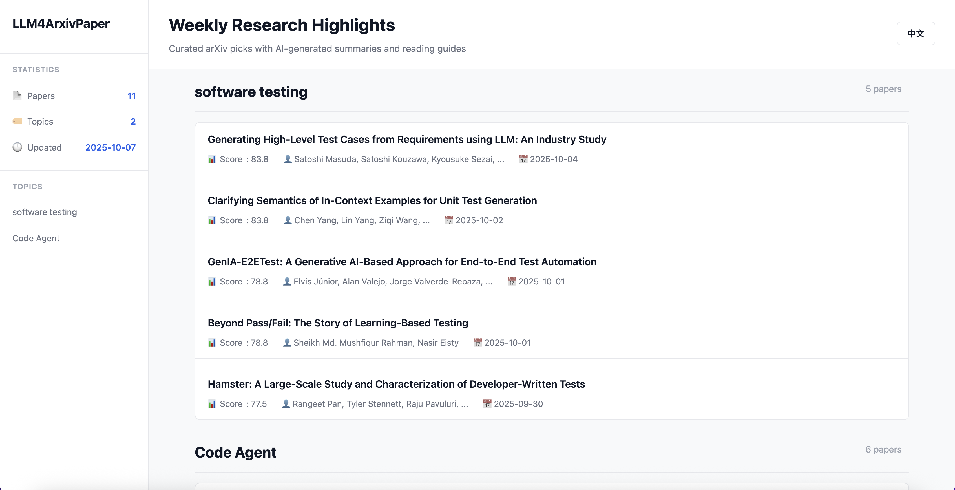Click the Code Agent section heading
The height and width of the screenshot is (490, 955).
click(x=235, y=453)
